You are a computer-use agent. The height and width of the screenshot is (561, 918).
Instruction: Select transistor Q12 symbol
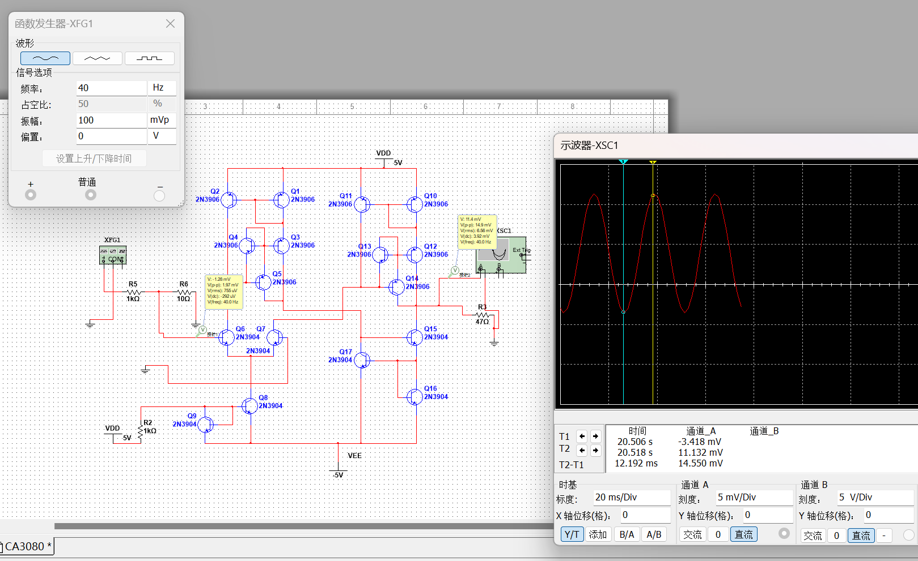point(415,255)
